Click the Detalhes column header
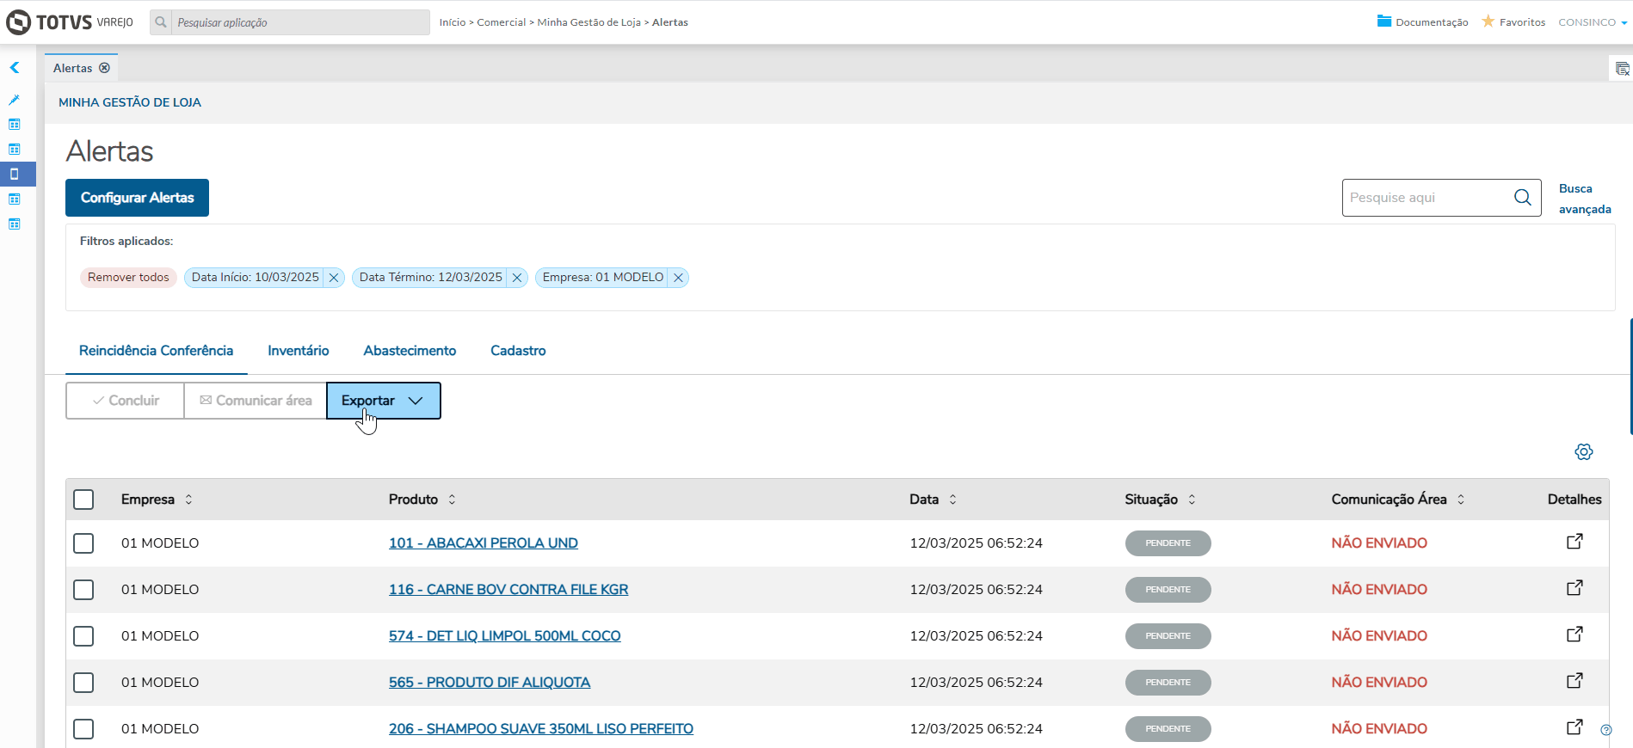Viewport: 1633px width, 748px height. coord(1574,500)
